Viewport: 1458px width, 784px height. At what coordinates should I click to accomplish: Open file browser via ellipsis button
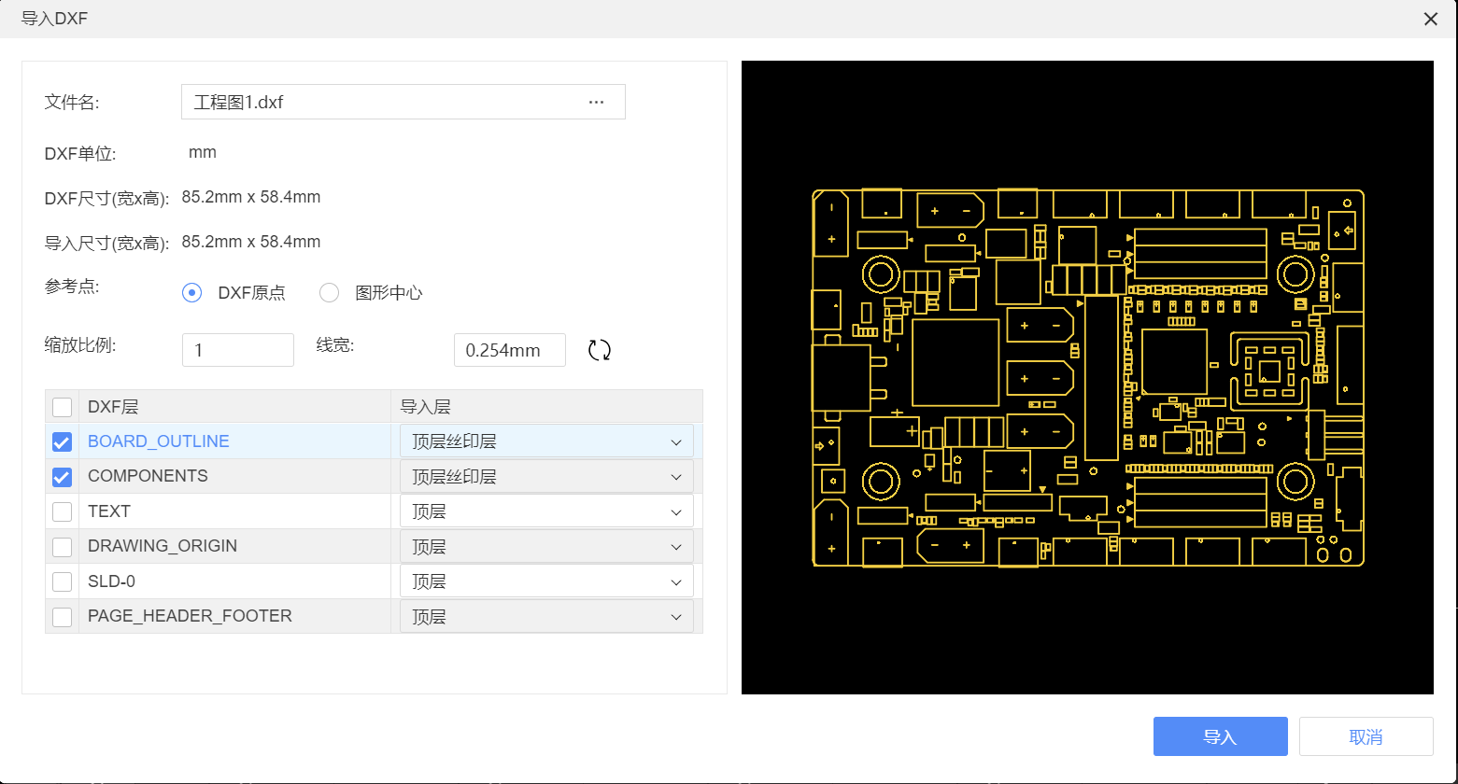point(596,103)
